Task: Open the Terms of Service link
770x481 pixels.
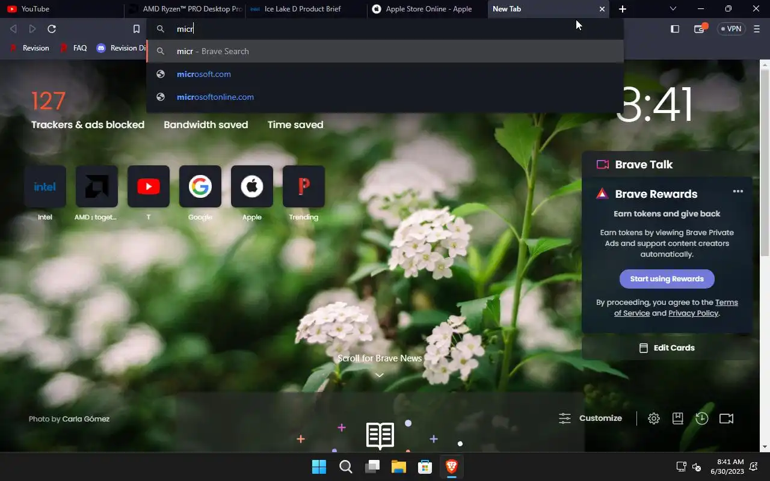Action: [676, 308]
